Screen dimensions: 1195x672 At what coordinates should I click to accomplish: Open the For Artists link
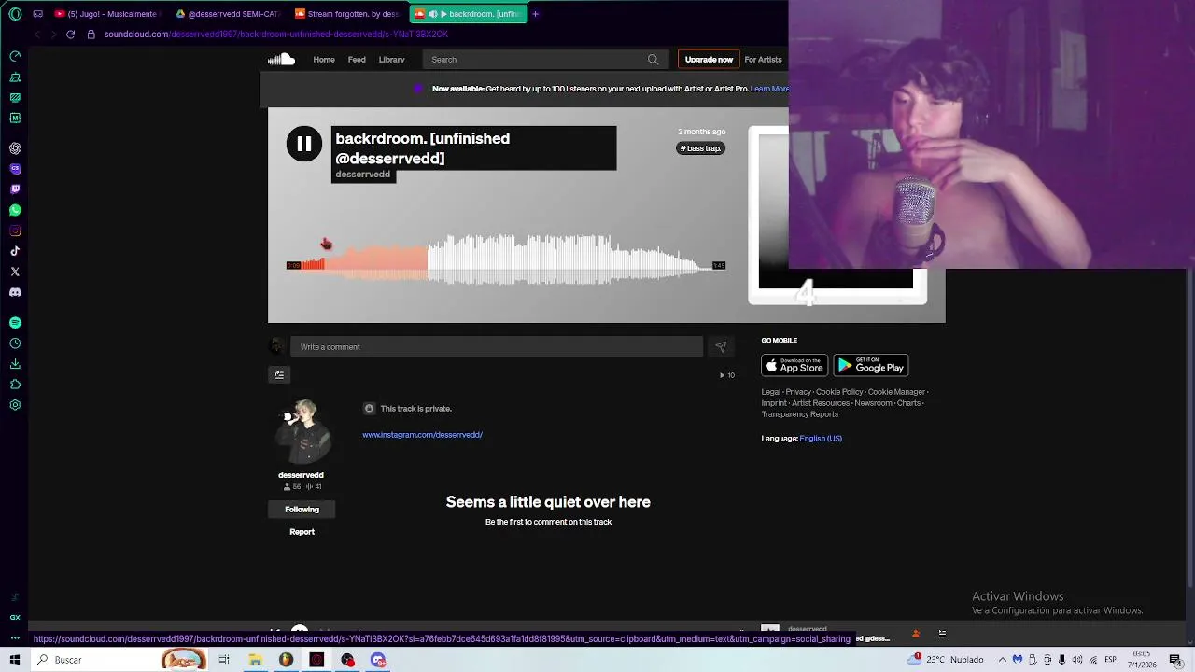763,60
